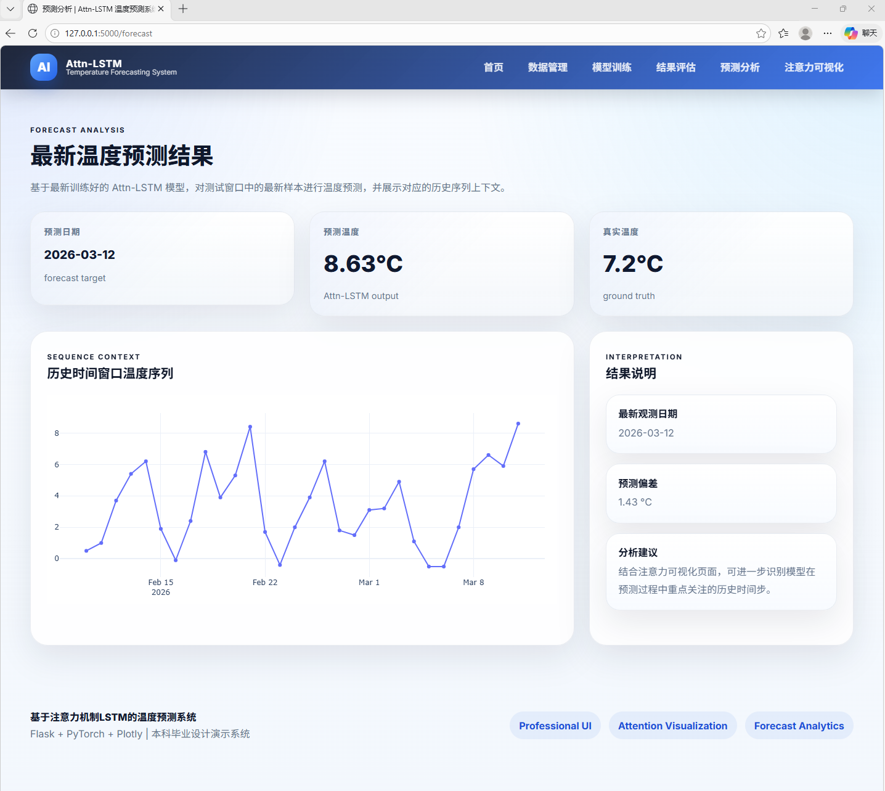Open the 结果评估 navigation link

[675, 67]
